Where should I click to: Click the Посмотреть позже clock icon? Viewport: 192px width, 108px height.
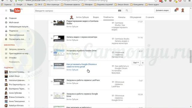click(6, 39)
